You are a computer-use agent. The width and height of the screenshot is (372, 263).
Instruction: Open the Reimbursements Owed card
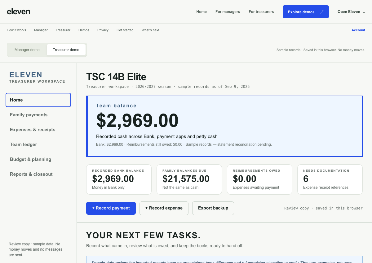click(259, 179)
